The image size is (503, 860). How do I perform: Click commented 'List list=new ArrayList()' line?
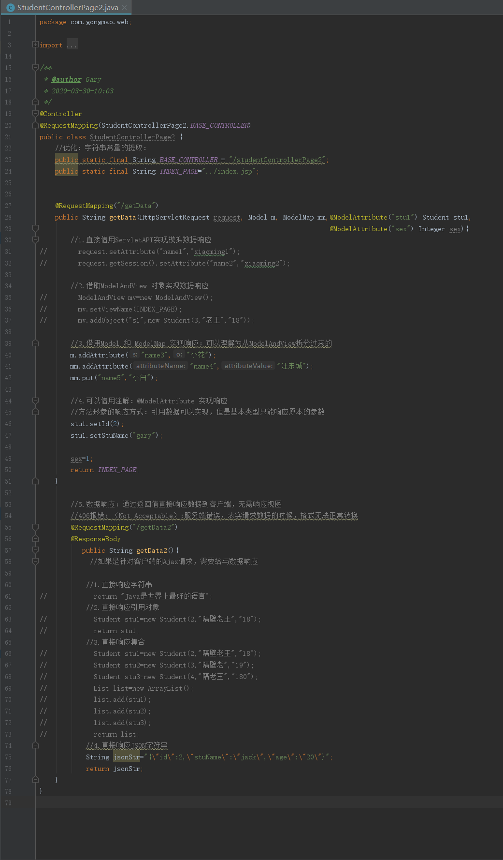tap(144, 689)
